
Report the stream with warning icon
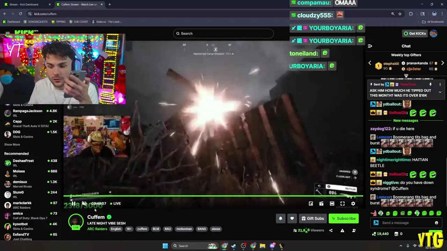342,230
